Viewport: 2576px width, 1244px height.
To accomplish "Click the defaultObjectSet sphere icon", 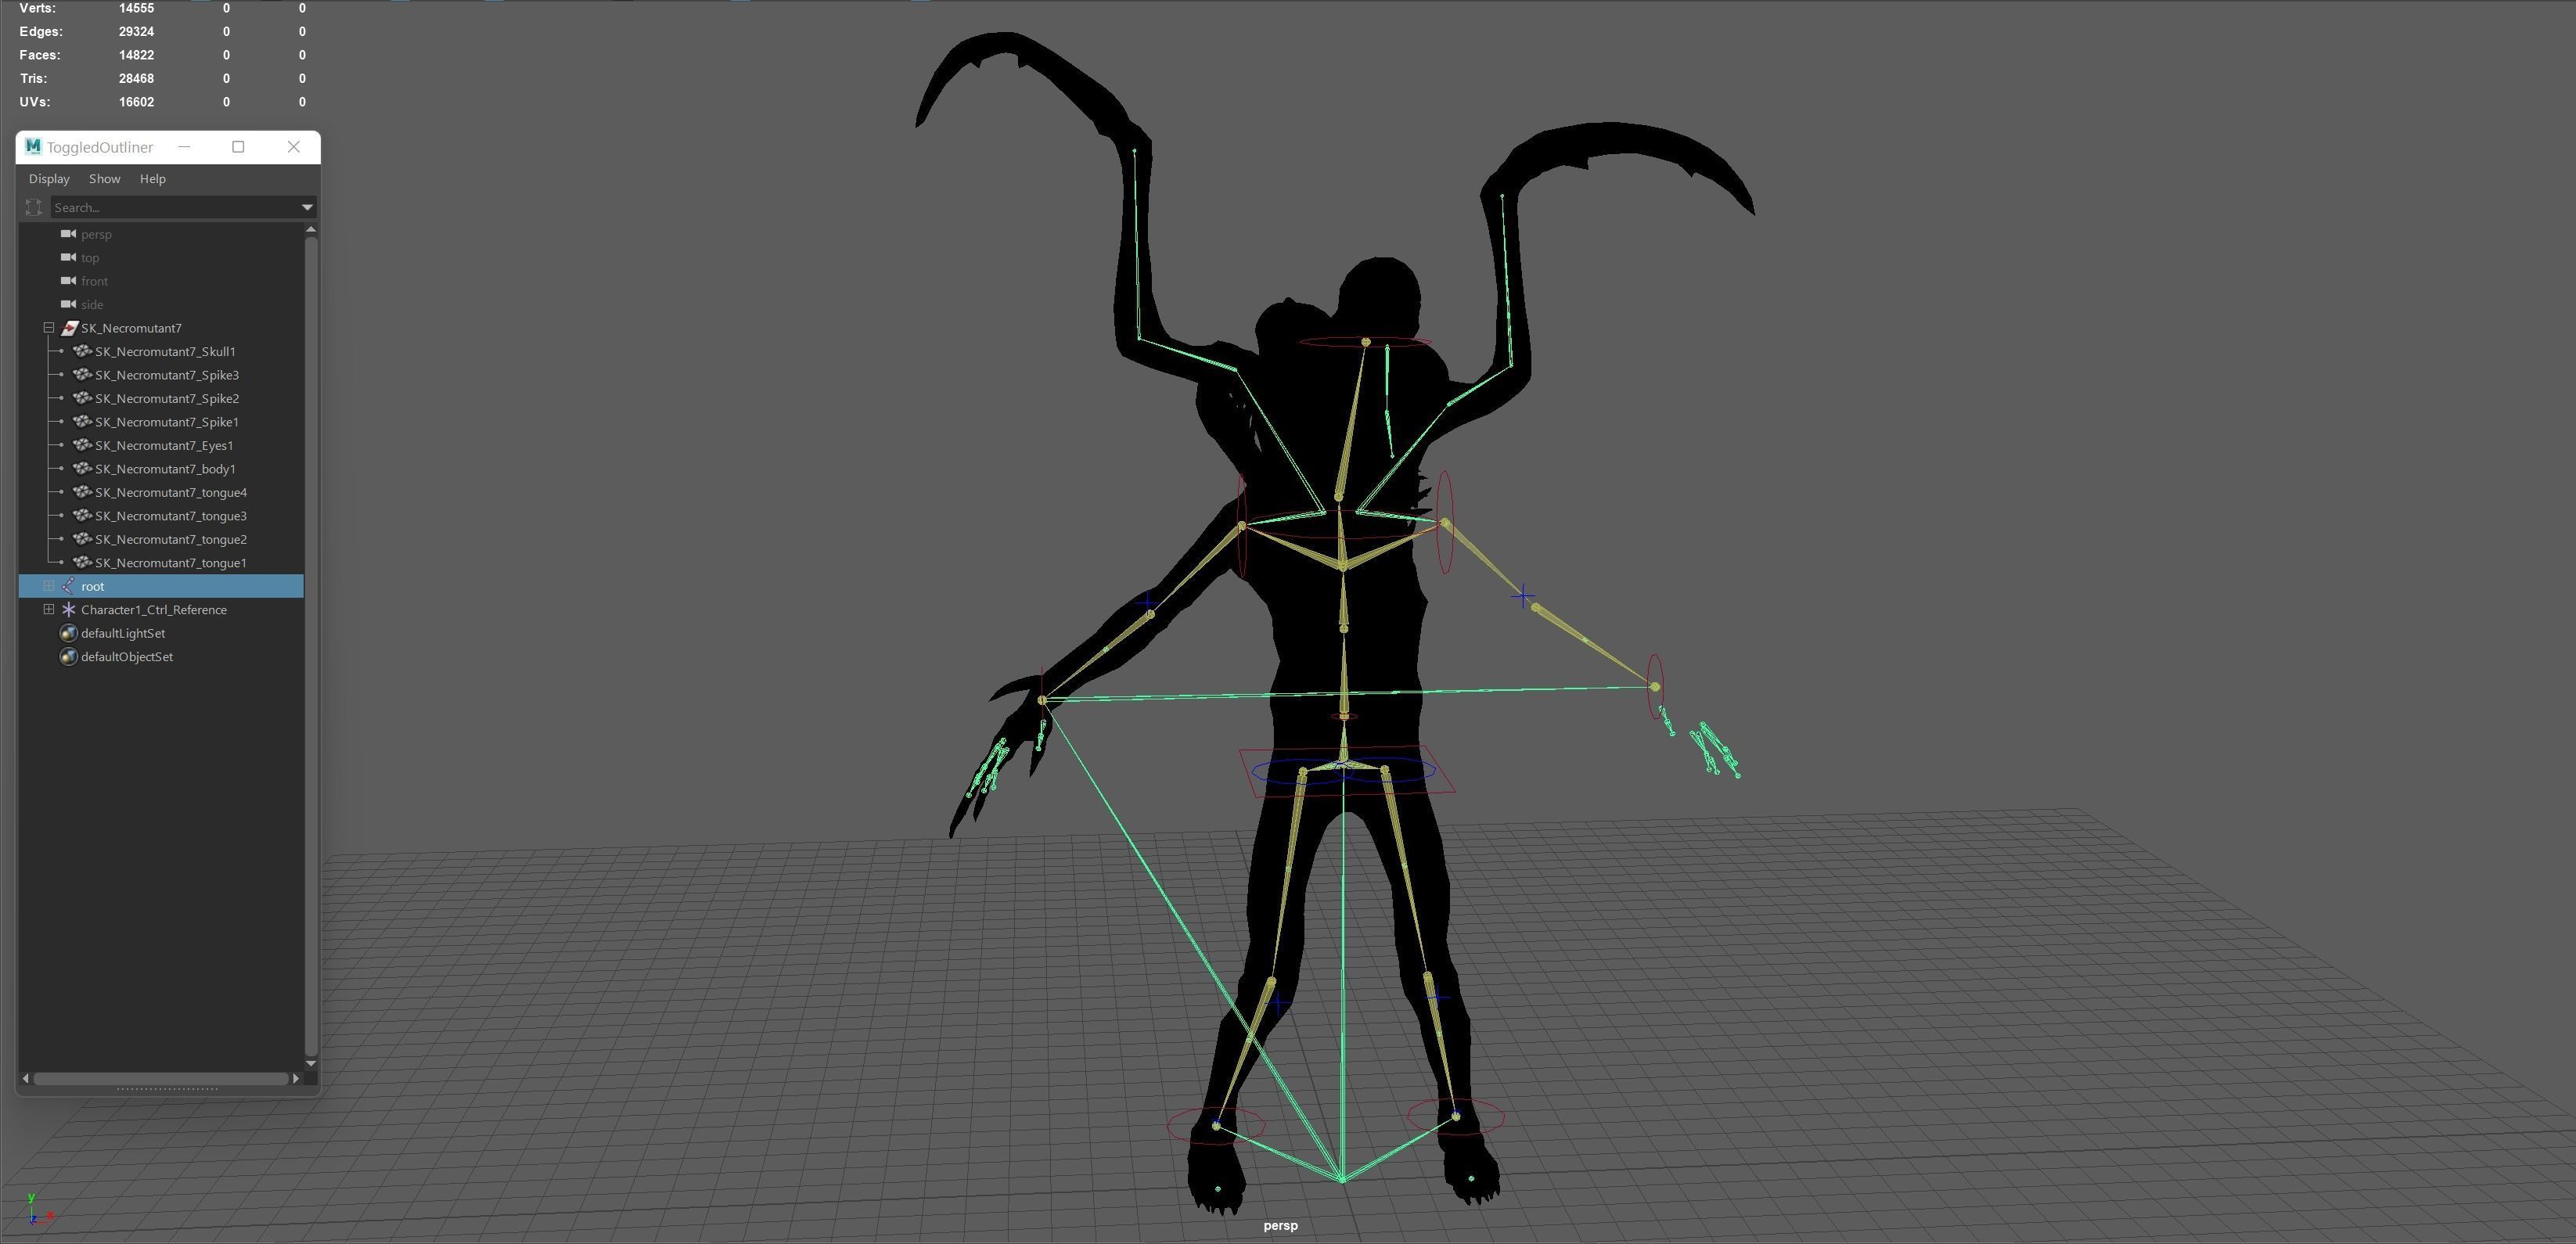I will [x=68, y=657].
